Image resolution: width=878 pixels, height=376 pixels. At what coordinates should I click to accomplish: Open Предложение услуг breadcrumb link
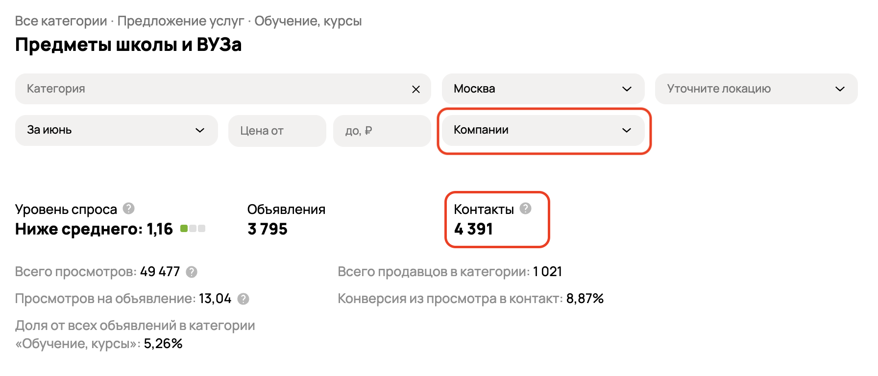[181, 21]
